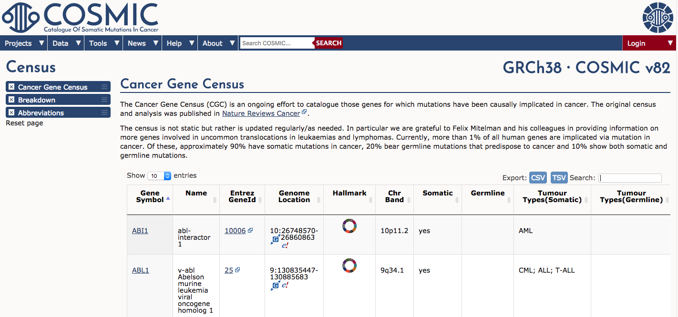The image size is (678, 317).
Task: Sort by Chr Band column
Action: (x=394, y=199)
